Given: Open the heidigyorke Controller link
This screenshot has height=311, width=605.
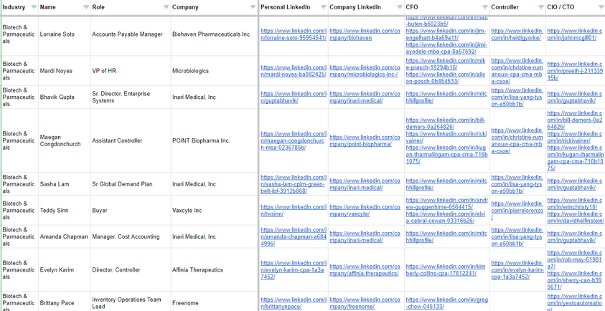Looking at the screenshot, I should (x=517, y=34).
